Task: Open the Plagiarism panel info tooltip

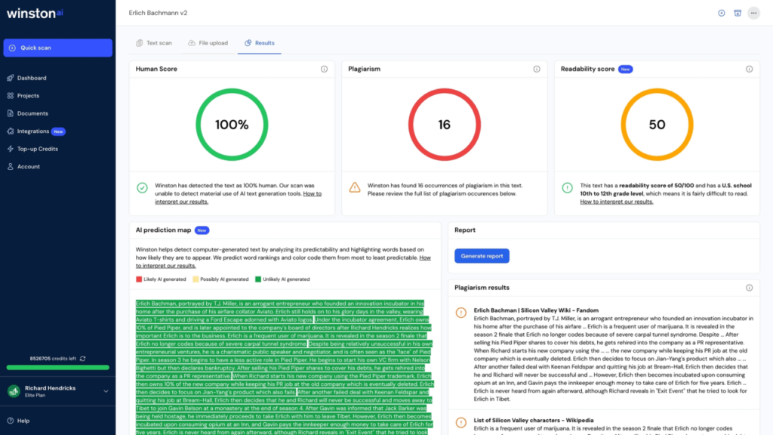Action: pyautogui.click(x=537, y=69)
